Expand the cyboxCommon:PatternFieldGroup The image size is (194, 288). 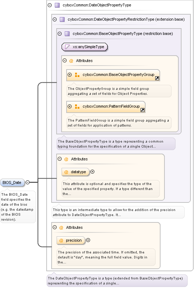69,106
